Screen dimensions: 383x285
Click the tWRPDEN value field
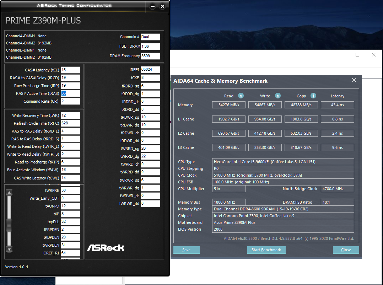70,245
